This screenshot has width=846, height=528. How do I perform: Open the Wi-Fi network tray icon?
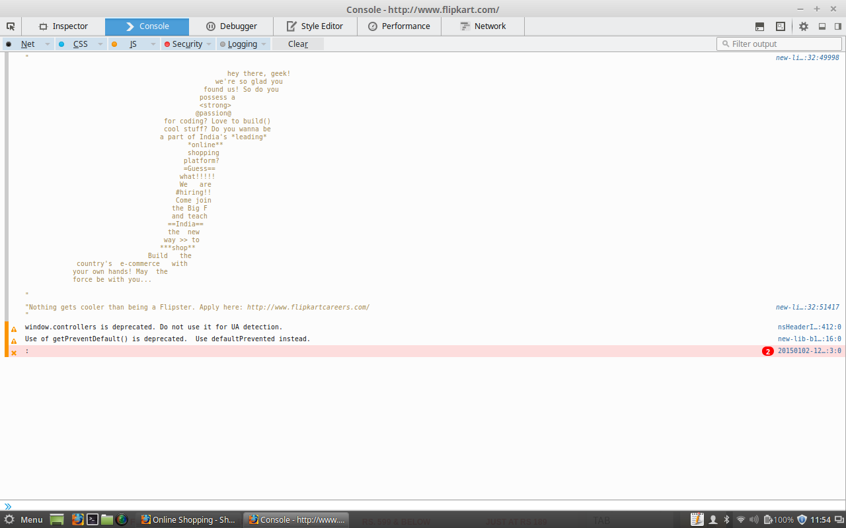pyautogui.click(x=741, y=519)
